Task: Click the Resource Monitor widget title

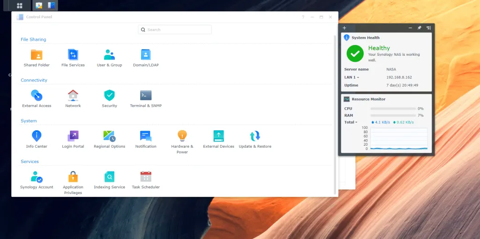Action: click(x=368, y=99)
